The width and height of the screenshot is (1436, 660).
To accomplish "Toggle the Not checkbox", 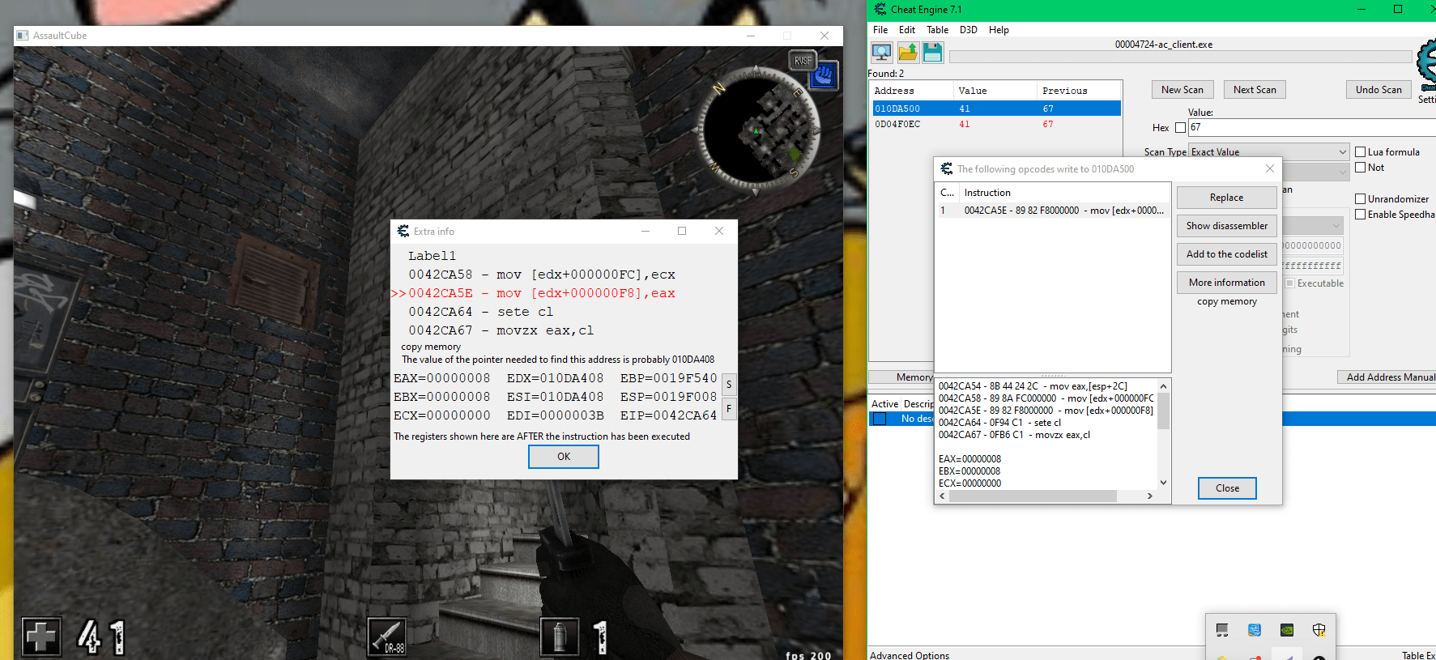I will click(1361, 167).
